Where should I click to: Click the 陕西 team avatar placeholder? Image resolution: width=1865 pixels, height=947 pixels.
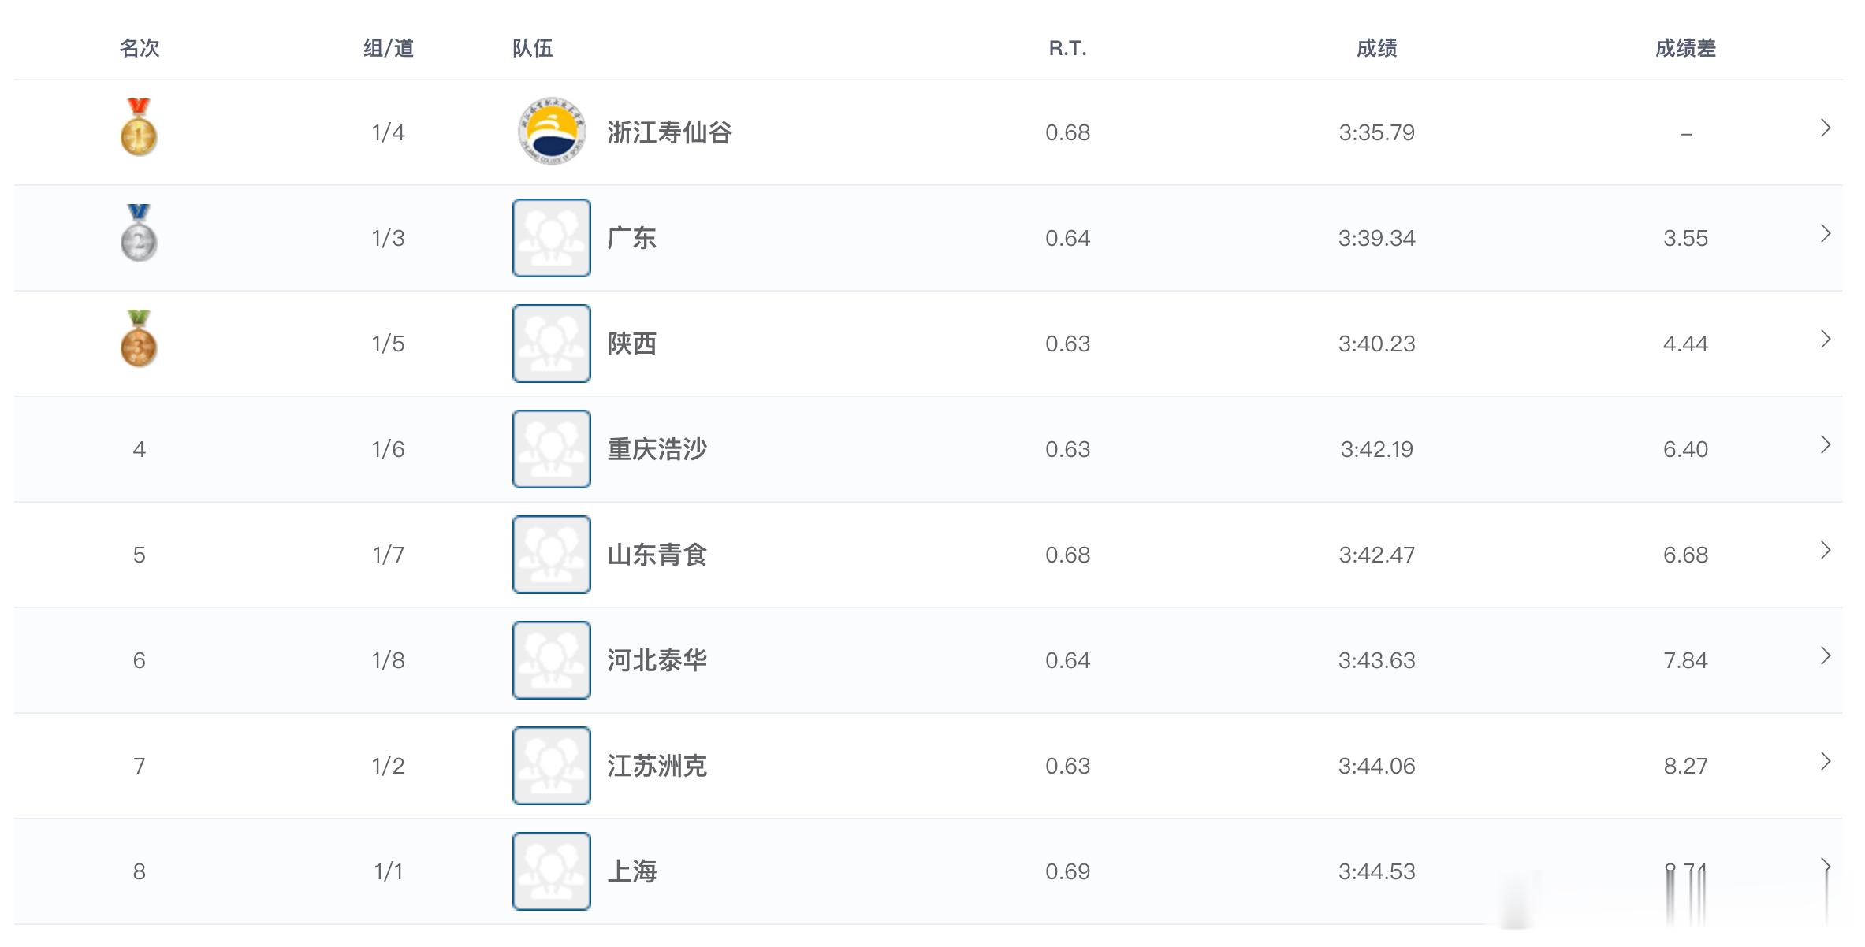(x=552, y=344)
